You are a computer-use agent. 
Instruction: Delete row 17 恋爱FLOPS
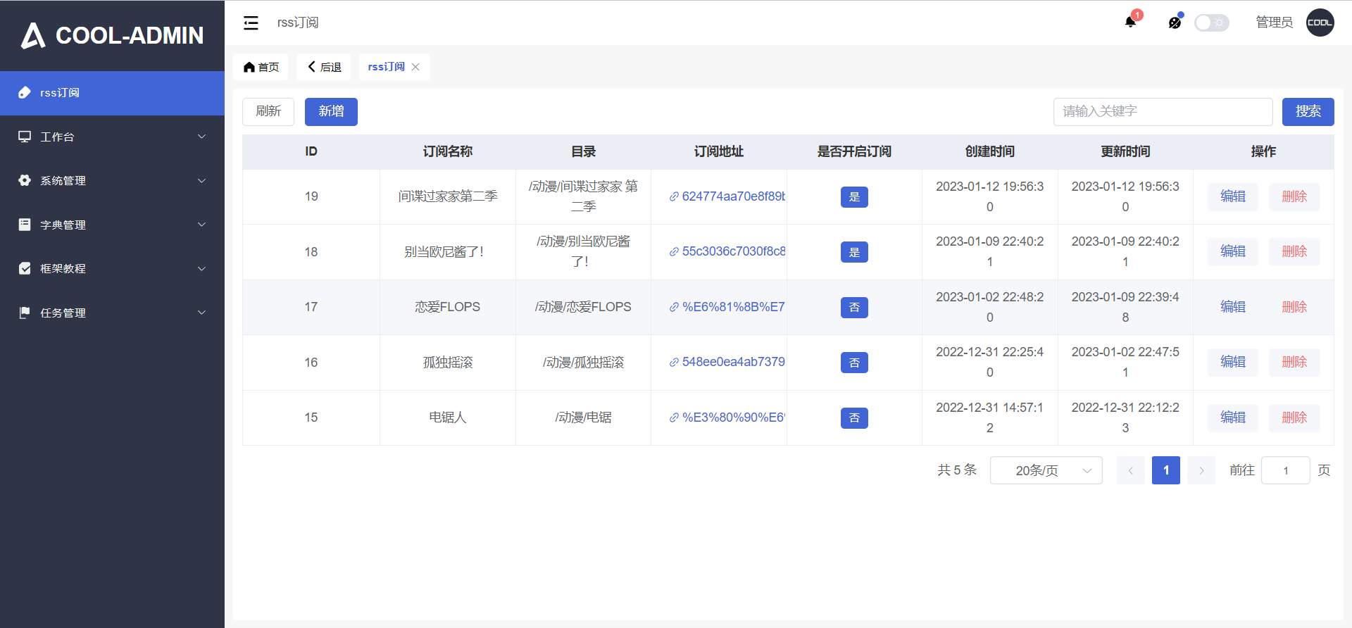point(1294,307)
